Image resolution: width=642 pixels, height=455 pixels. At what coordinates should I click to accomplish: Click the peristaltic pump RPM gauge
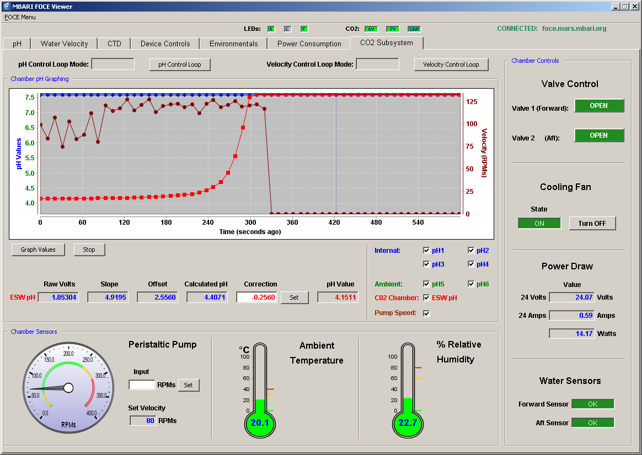click(x=68, y=387)
